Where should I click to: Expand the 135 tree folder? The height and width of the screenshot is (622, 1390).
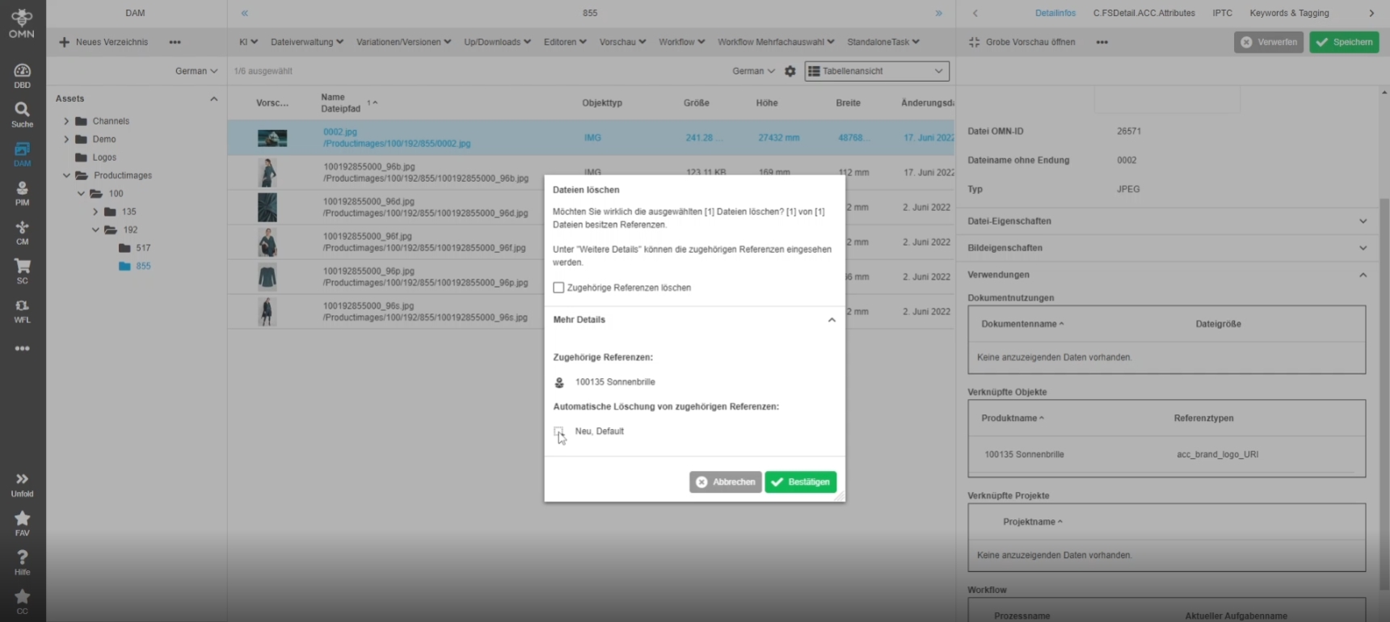click(x=95, y=212)
